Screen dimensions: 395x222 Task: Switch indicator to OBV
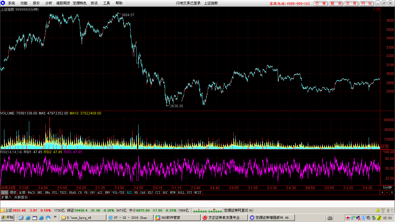(x=93, y=193)
